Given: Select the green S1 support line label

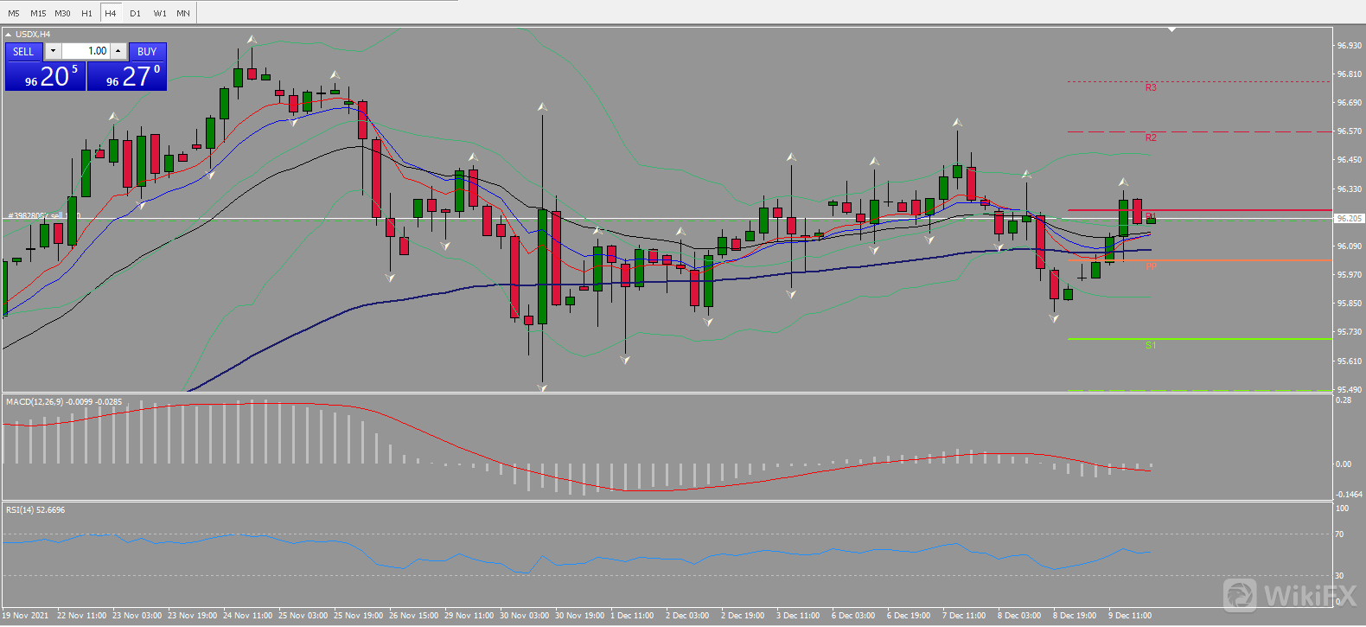Looking at the screenshot, I should point(1151,345).
